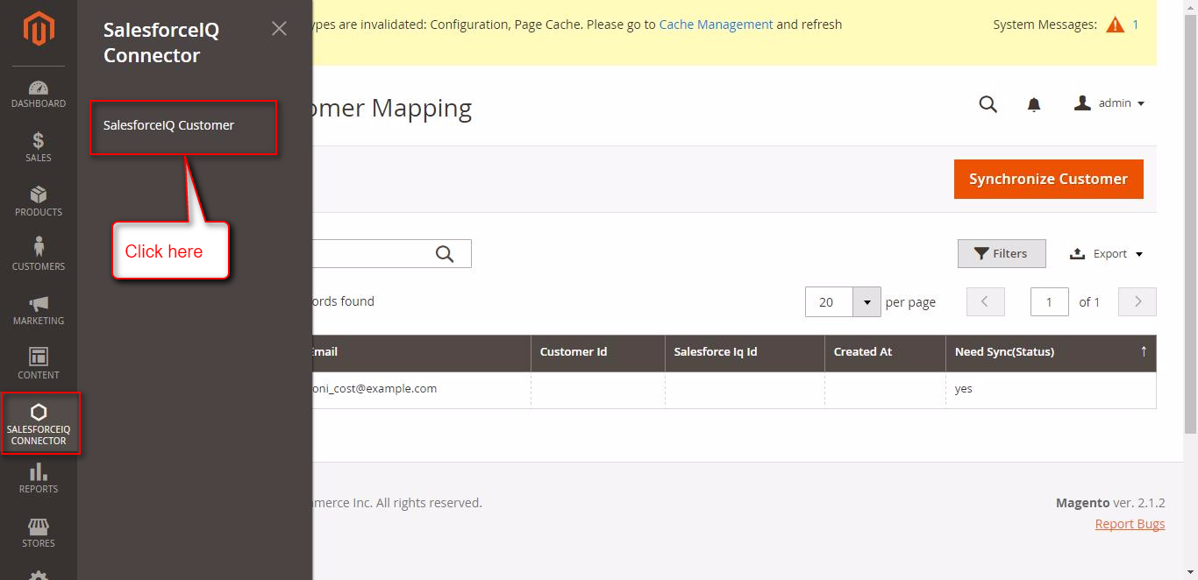Click the Synchronize Customer button
The height and width of the screenshot is (580, 1198).
click(1048, 179)
